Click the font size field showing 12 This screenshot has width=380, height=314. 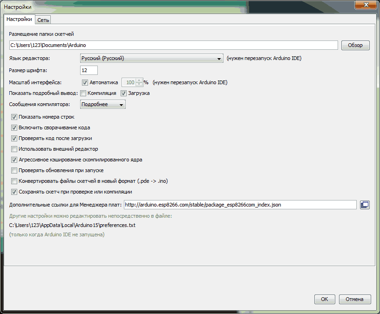89,70
